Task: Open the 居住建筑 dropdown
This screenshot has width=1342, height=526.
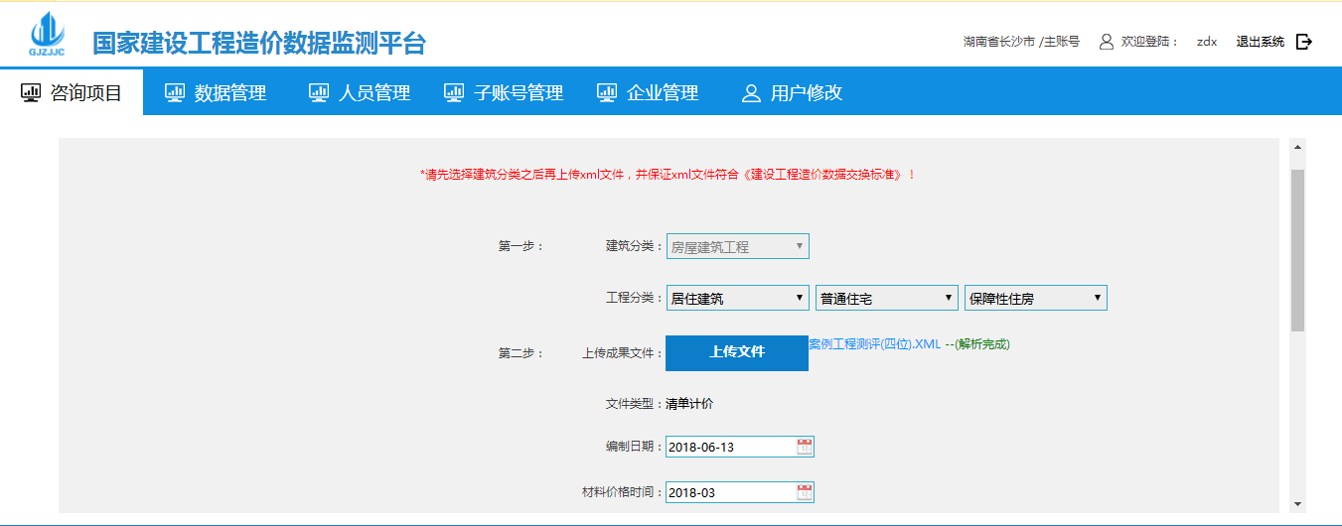Action: coord(737,298)
